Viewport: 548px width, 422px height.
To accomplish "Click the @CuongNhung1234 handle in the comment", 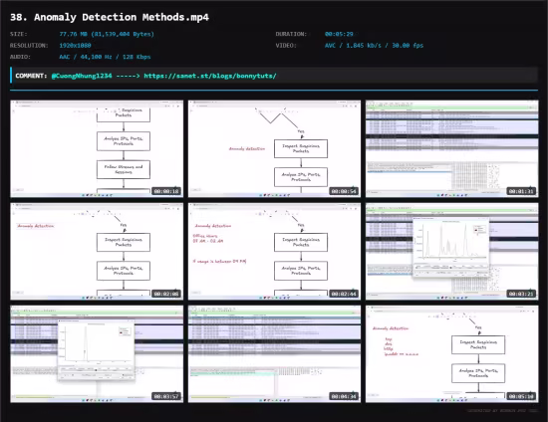I will pos(82,76).
